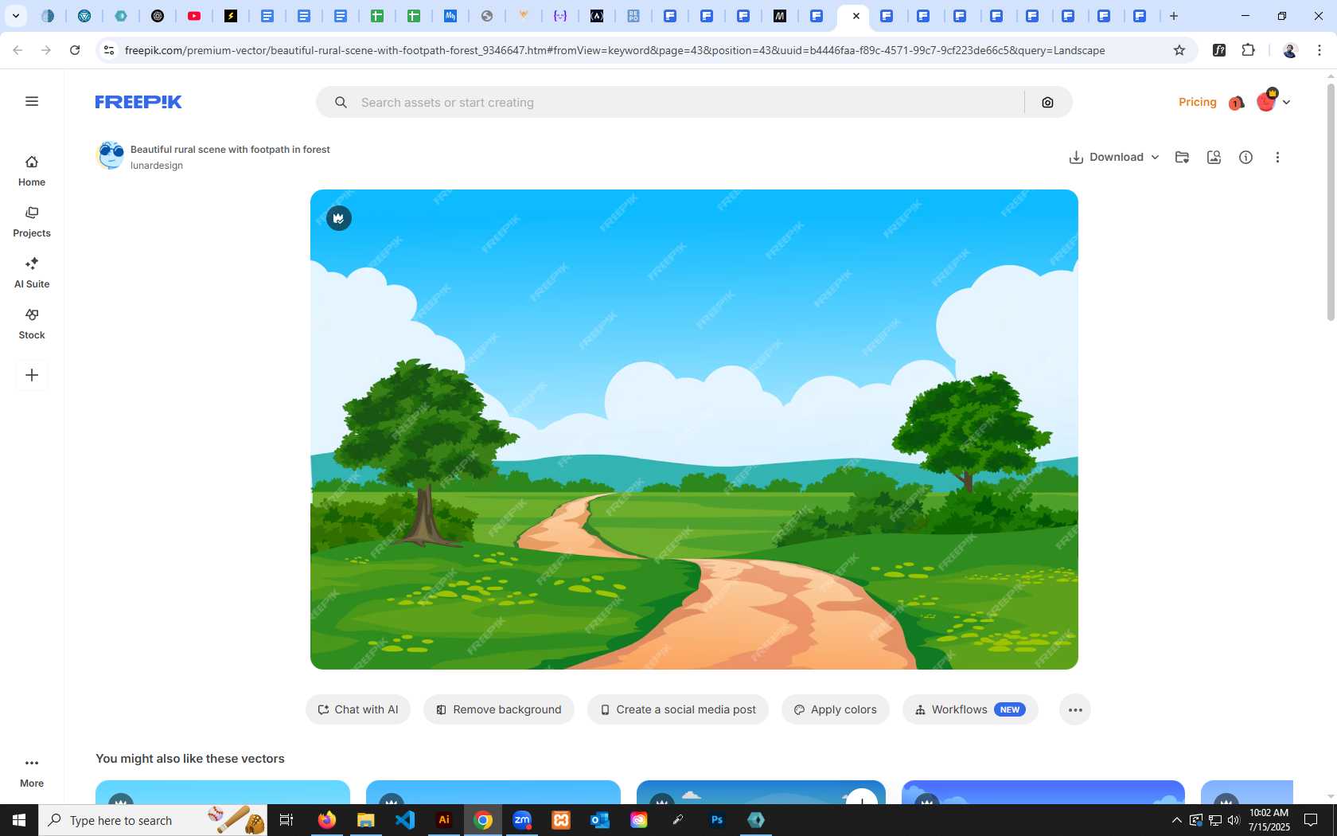This screenshot has width=1337, height=836.
Task: Expand the user account avatar menu
Action: click(x=1273, y=101)
